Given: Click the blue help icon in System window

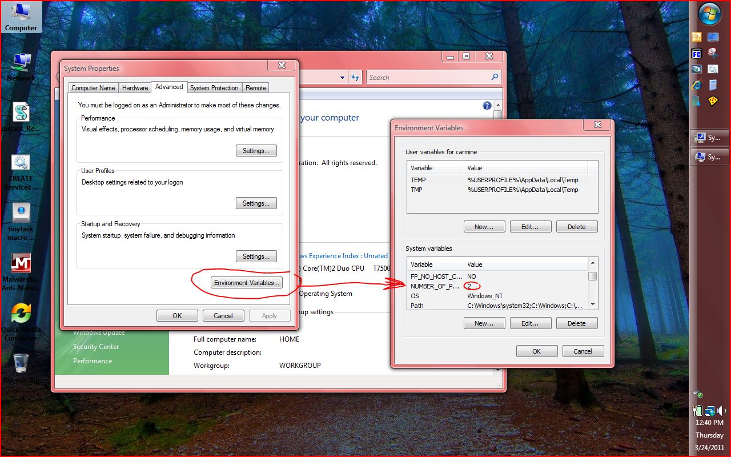Looking at the screenshot, I should point(487,106).
